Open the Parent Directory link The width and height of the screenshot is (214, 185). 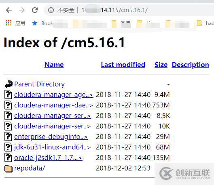(x=40, y=84)
